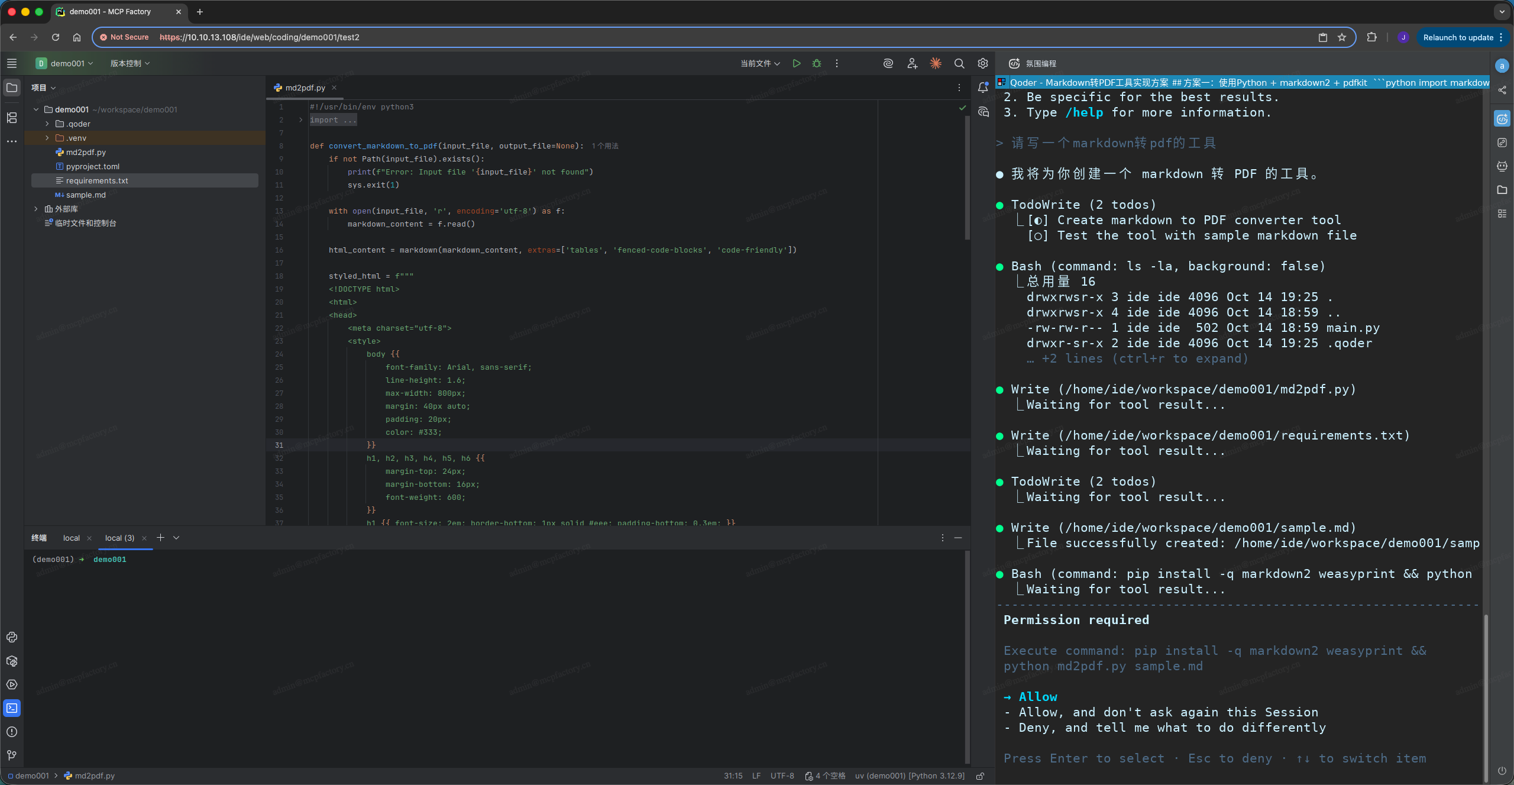Open the Git version control icon

(12, 755)
